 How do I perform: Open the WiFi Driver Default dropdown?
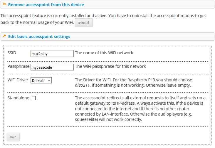(x=41, y=80)
